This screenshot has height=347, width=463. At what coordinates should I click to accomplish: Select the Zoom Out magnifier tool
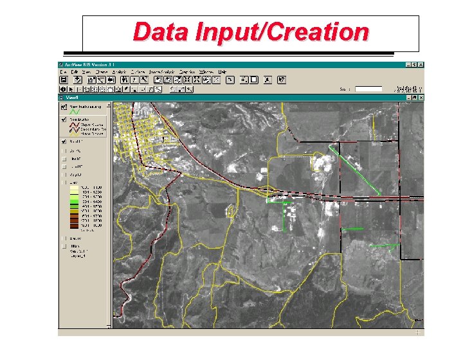(102, 89)
